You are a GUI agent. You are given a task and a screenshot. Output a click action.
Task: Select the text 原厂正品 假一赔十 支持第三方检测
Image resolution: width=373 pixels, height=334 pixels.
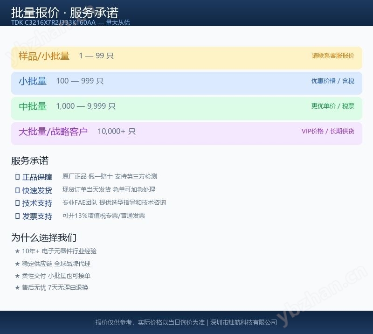(x=110, y=176)
